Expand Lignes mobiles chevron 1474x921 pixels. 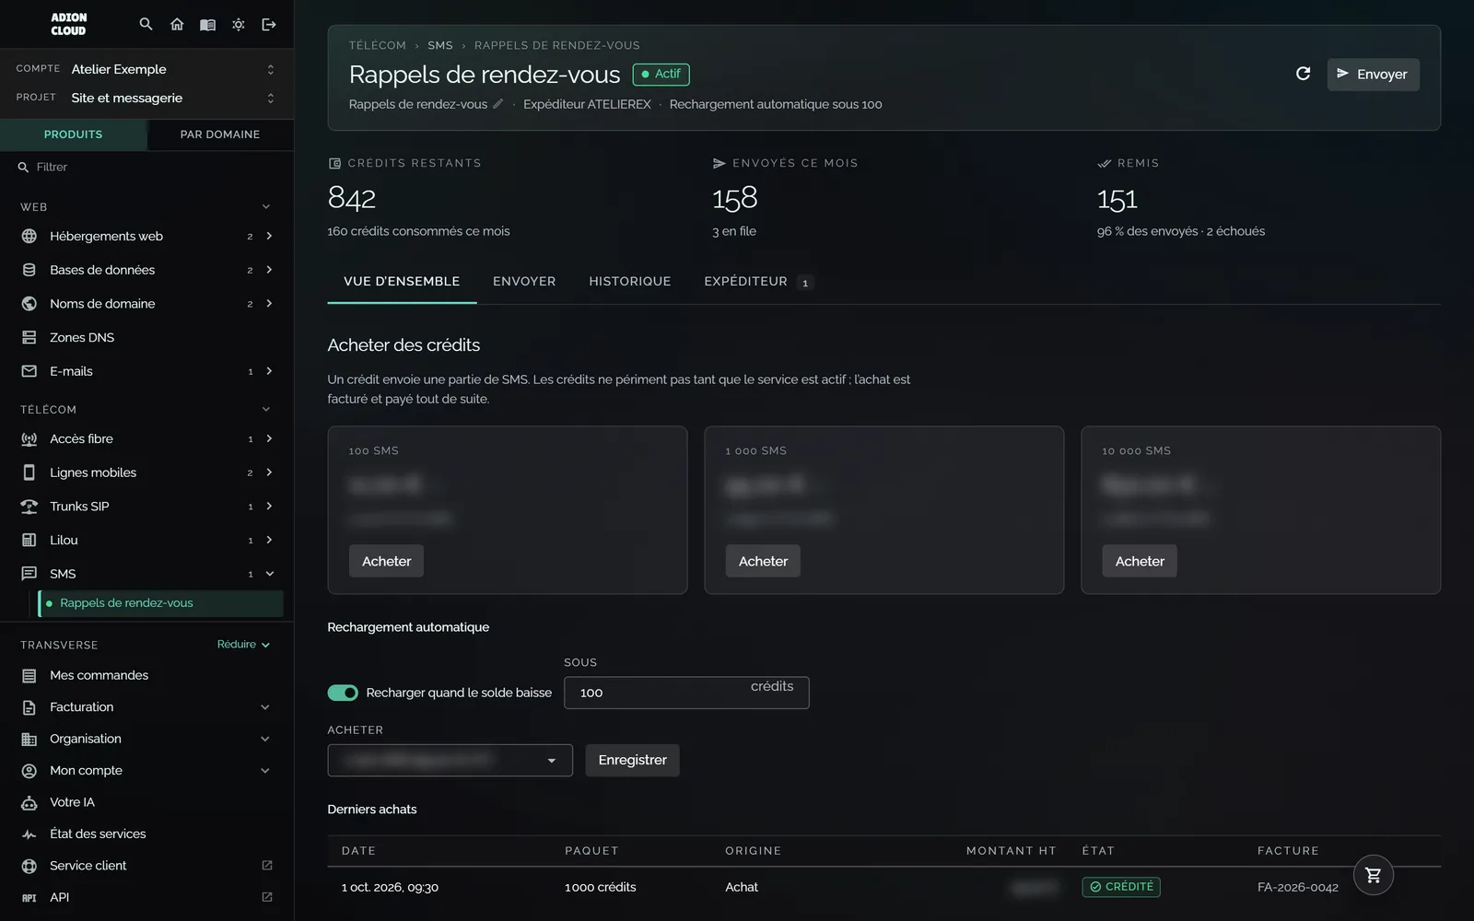[269, 472]
